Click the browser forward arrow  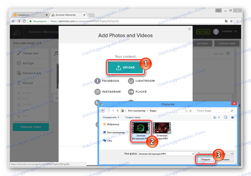click(19, 21)
